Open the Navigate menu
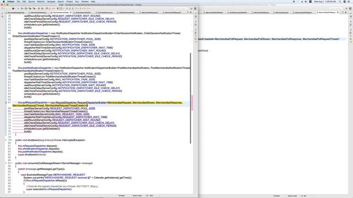353x198 pixels. coord(51,1)
